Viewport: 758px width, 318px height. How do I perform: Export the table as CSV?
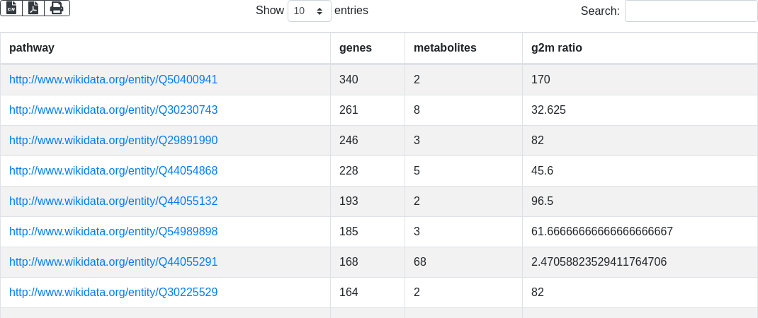(x=11, y=8)
